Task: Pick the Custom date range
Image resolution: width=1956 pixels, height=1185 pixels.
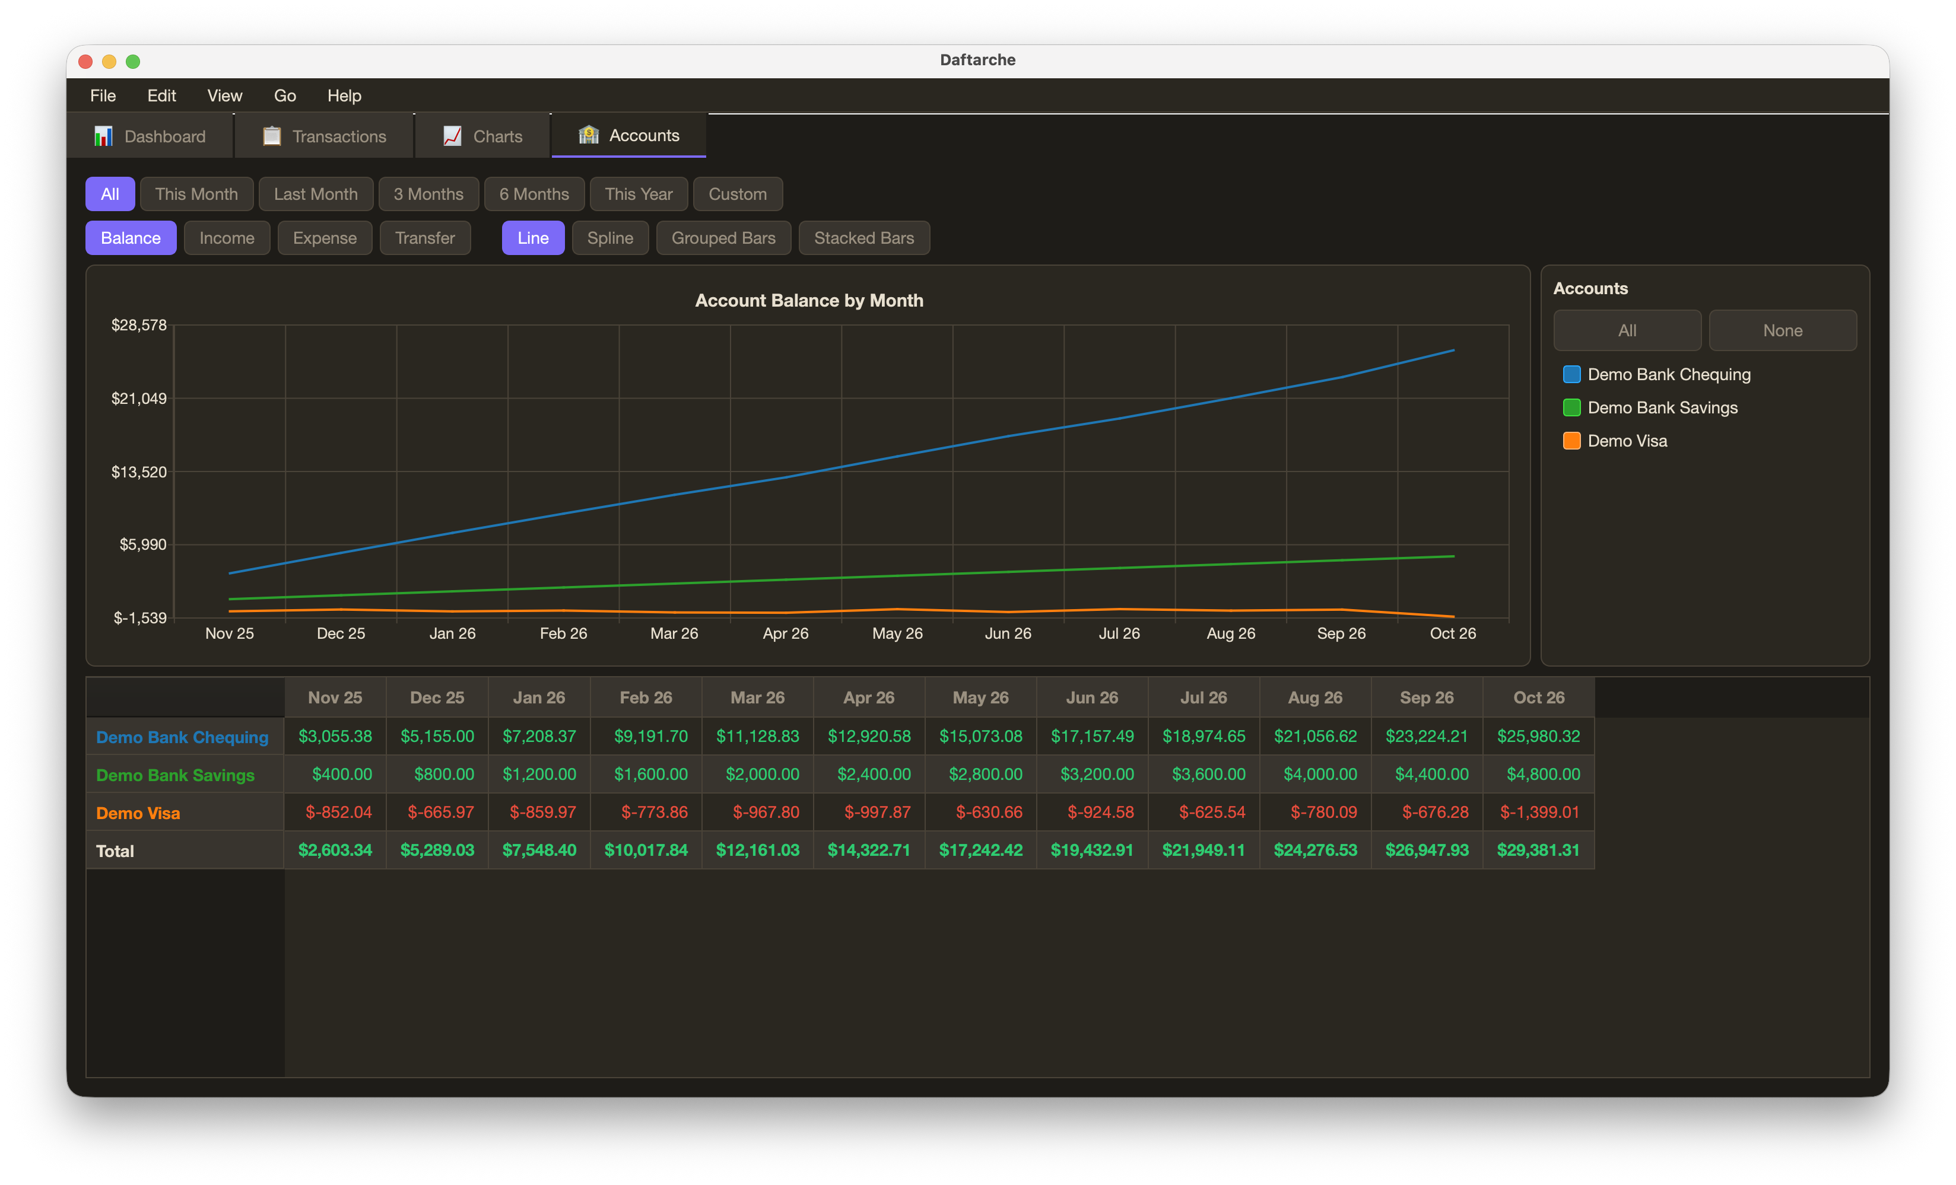Action: (x=738, y=195)
